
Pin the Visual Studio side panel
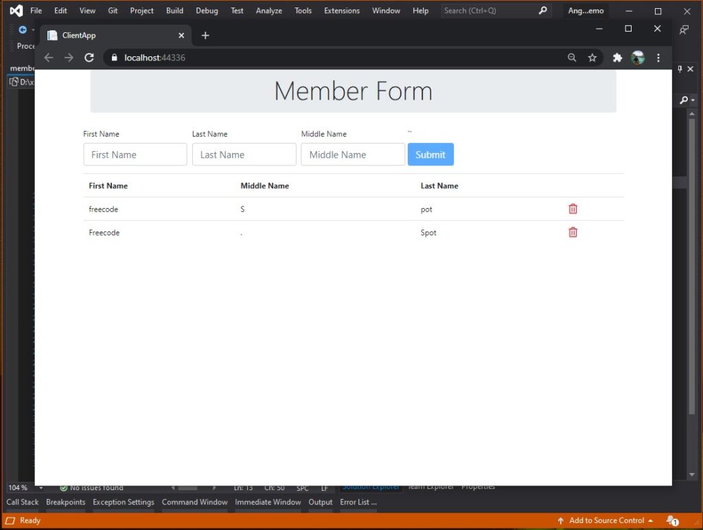click(x=680, y=69)
